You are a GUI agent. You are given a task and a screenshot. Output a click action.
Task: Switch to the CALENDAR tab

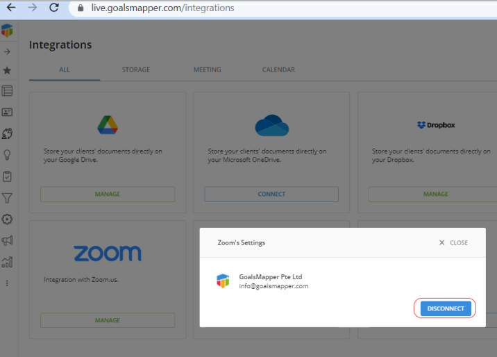pos(278,69)
